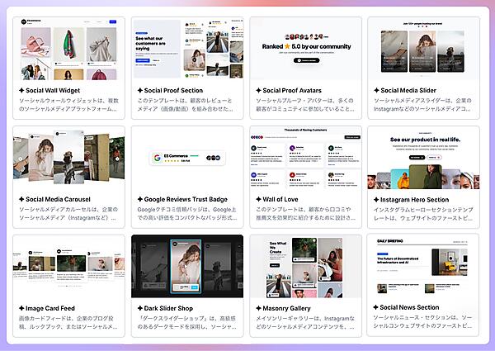Click the sparkle icon next to Image Card Feed
495x351 pixels.
pyautogui.click(x=21, y=308)
